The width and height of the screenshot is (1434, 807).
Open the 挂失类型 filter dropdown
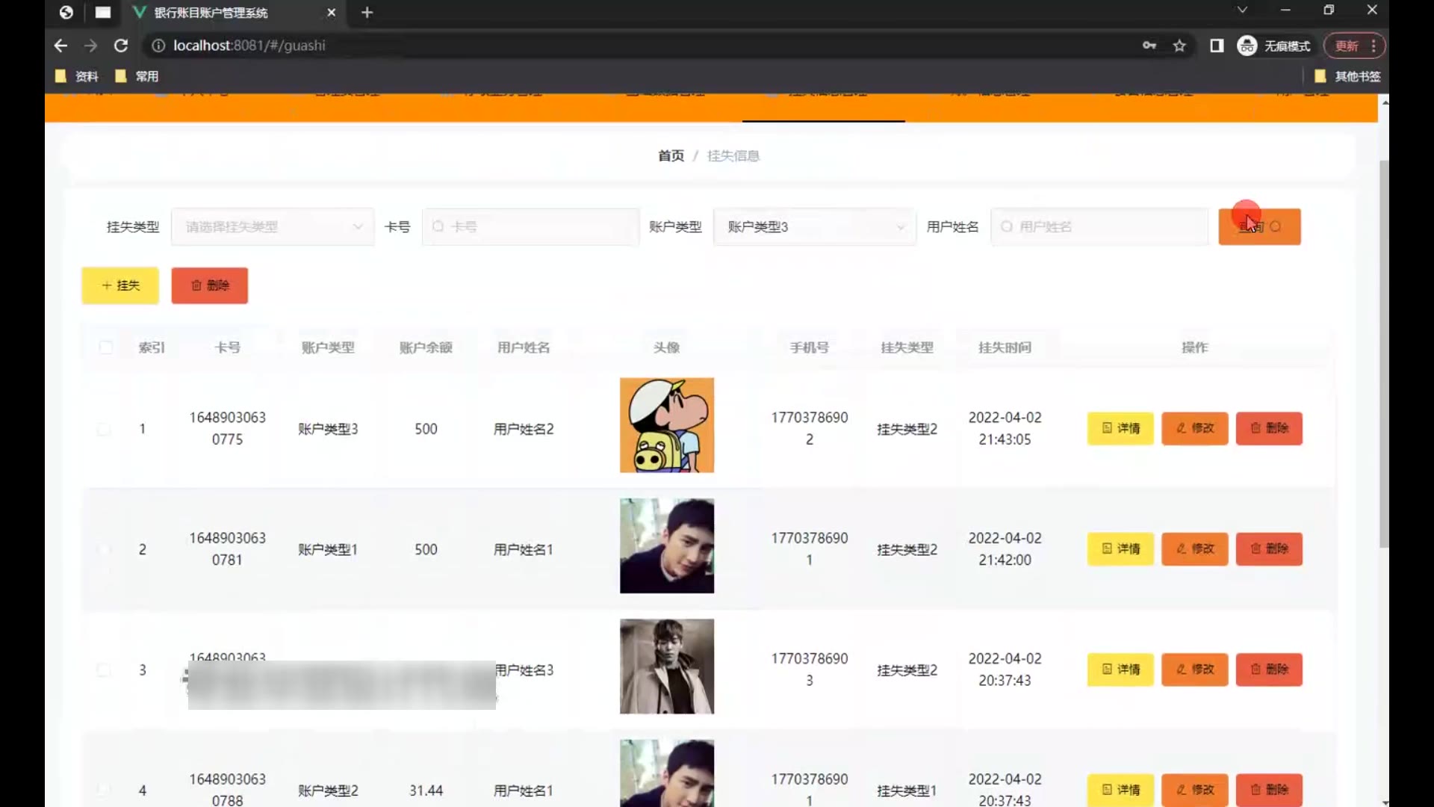click(273, 226)
